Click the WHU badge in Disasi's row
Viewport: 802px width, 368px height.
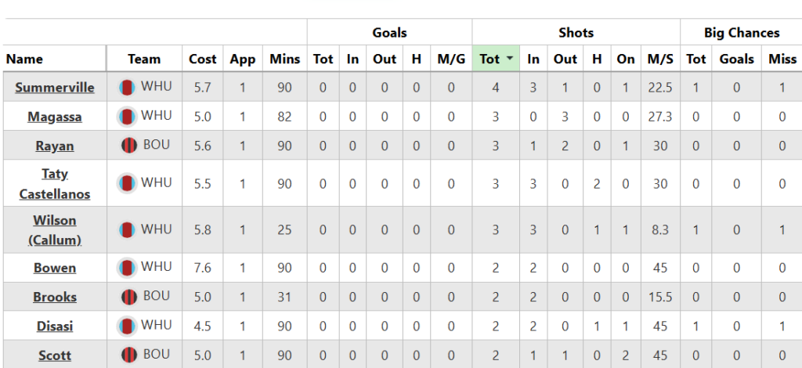tap(128, 326)
